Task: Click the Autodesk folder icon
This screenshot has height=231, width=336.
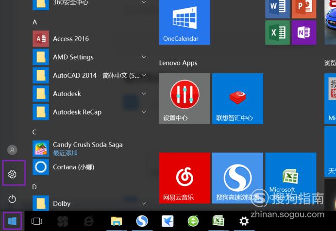Action: point(41,94)
